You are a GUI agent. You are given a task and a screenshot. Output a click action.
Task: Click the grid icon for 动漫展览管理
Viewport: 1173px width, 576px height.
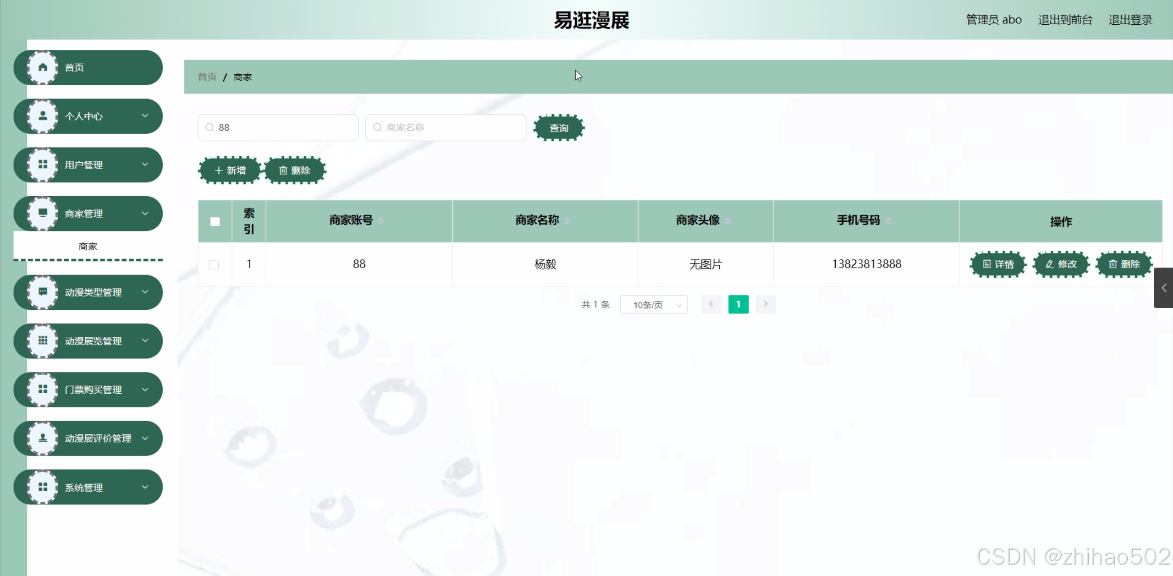[43, 340]
